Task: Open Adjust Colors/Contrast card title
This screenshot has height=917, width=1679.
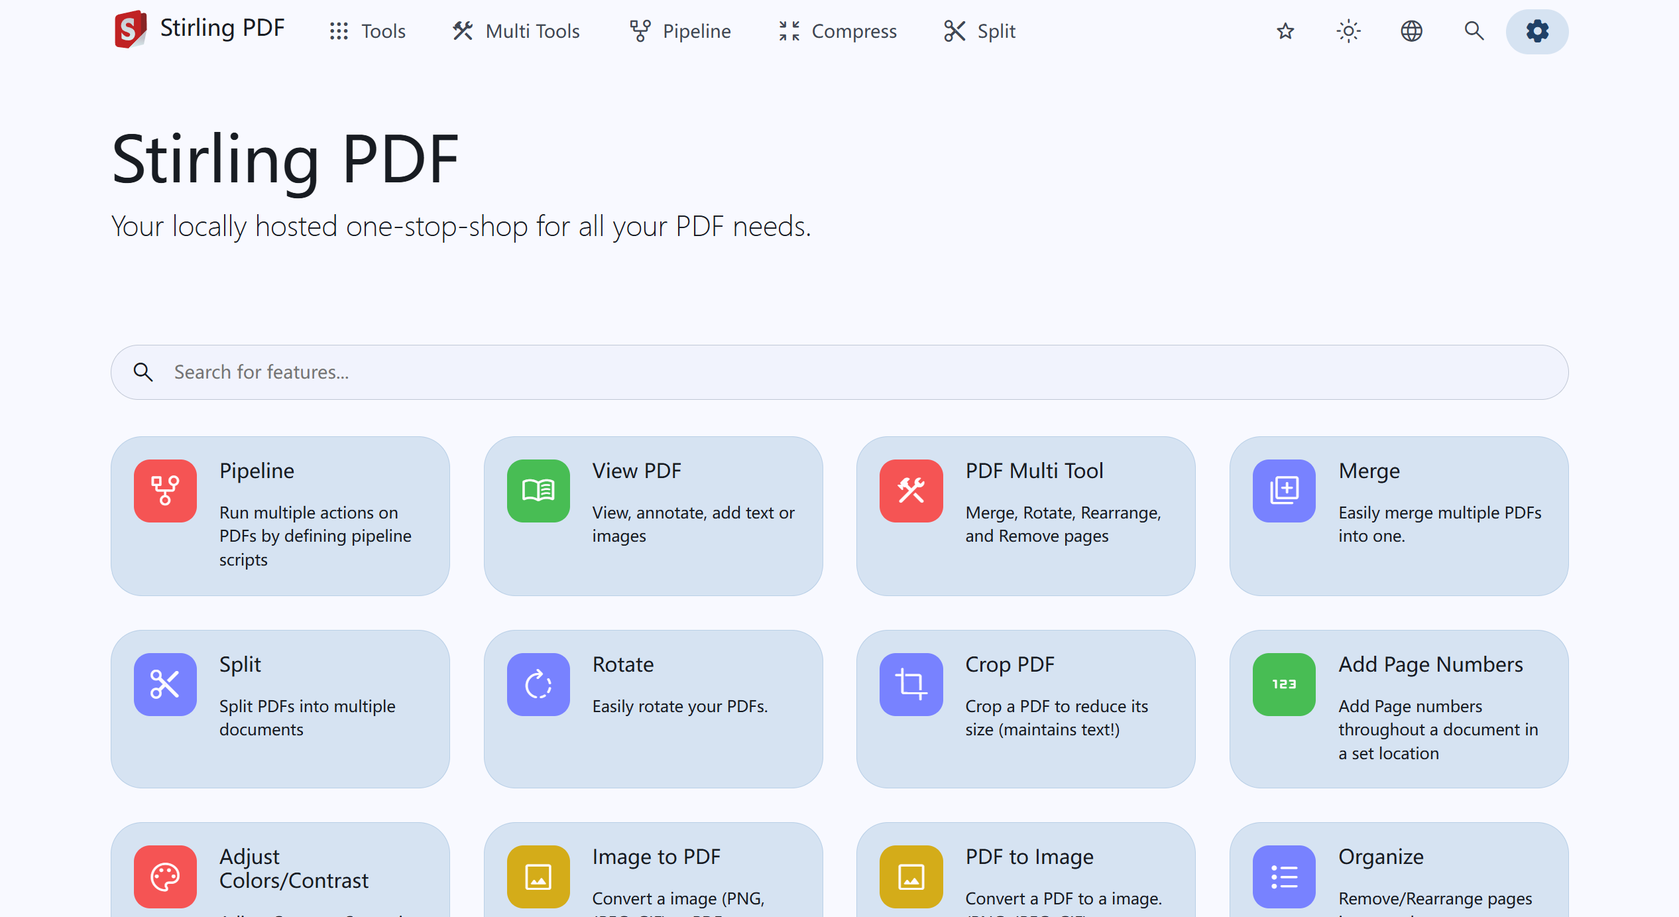Action: pos(294,869)
